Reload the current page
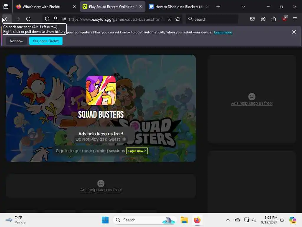 click(28, 19)
